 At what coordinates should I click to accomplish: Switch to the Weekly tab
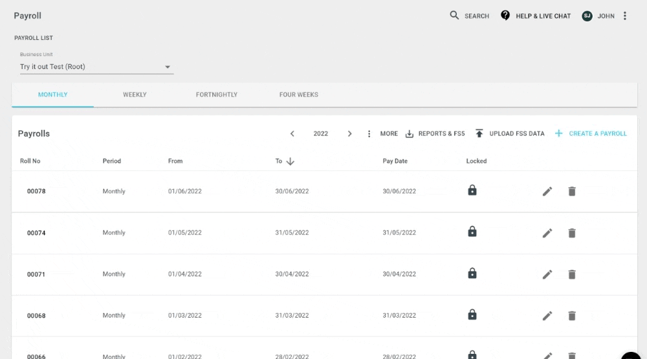click(135, 95)
